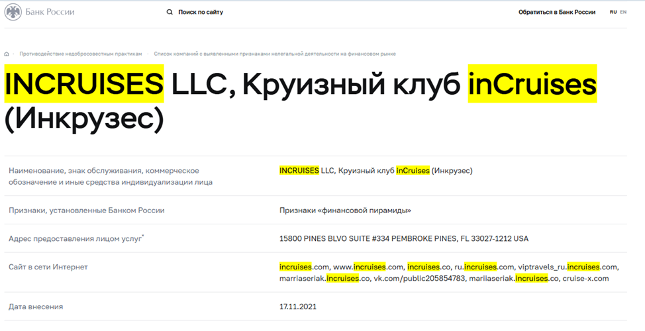Click the home breadcrumb icon

[x=7, y=54]
